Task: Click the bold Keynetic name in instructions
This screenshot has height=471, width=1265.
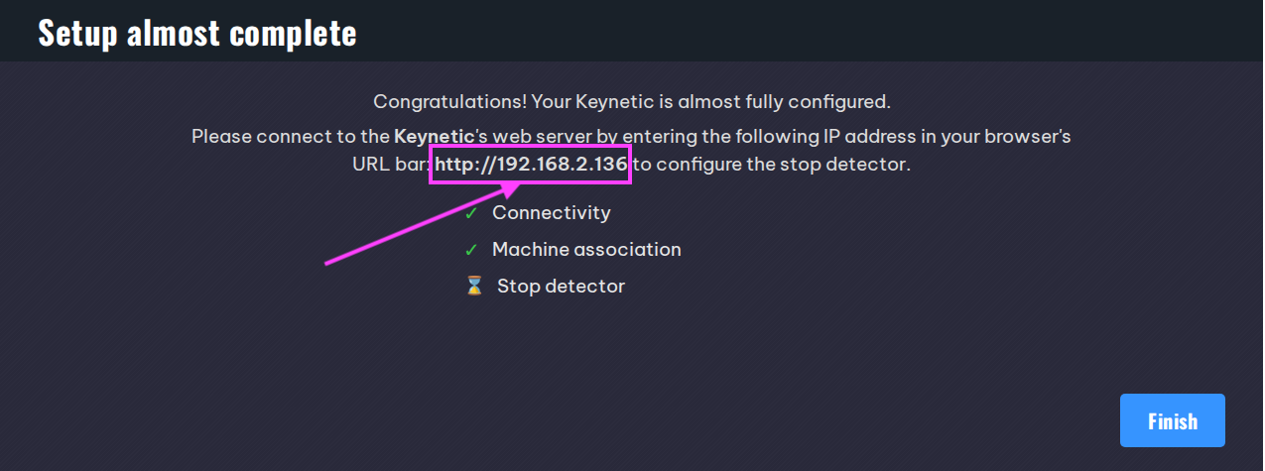Action: [432, 136]
